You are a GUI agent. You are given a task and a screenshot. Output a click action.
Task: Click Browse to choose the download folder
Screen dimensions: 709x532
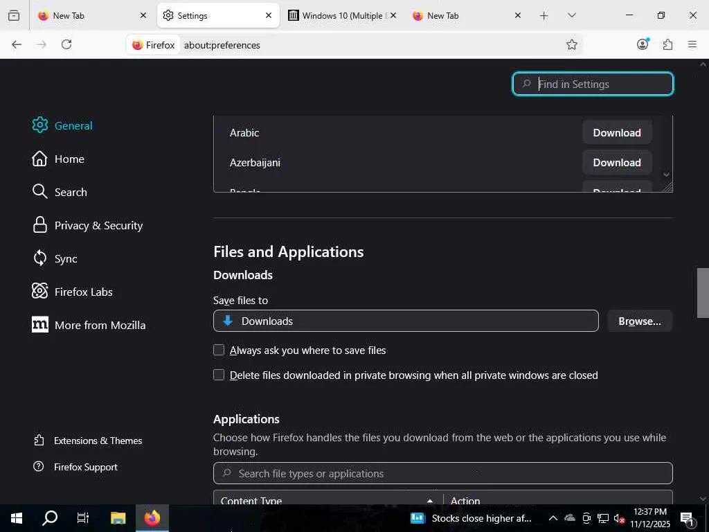[639, 321]
